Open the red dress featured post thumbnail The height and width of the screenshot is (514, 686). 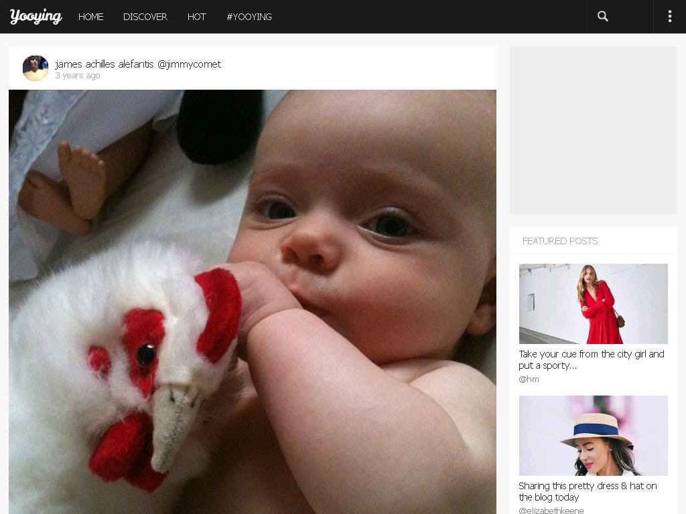tap(594, 304)
